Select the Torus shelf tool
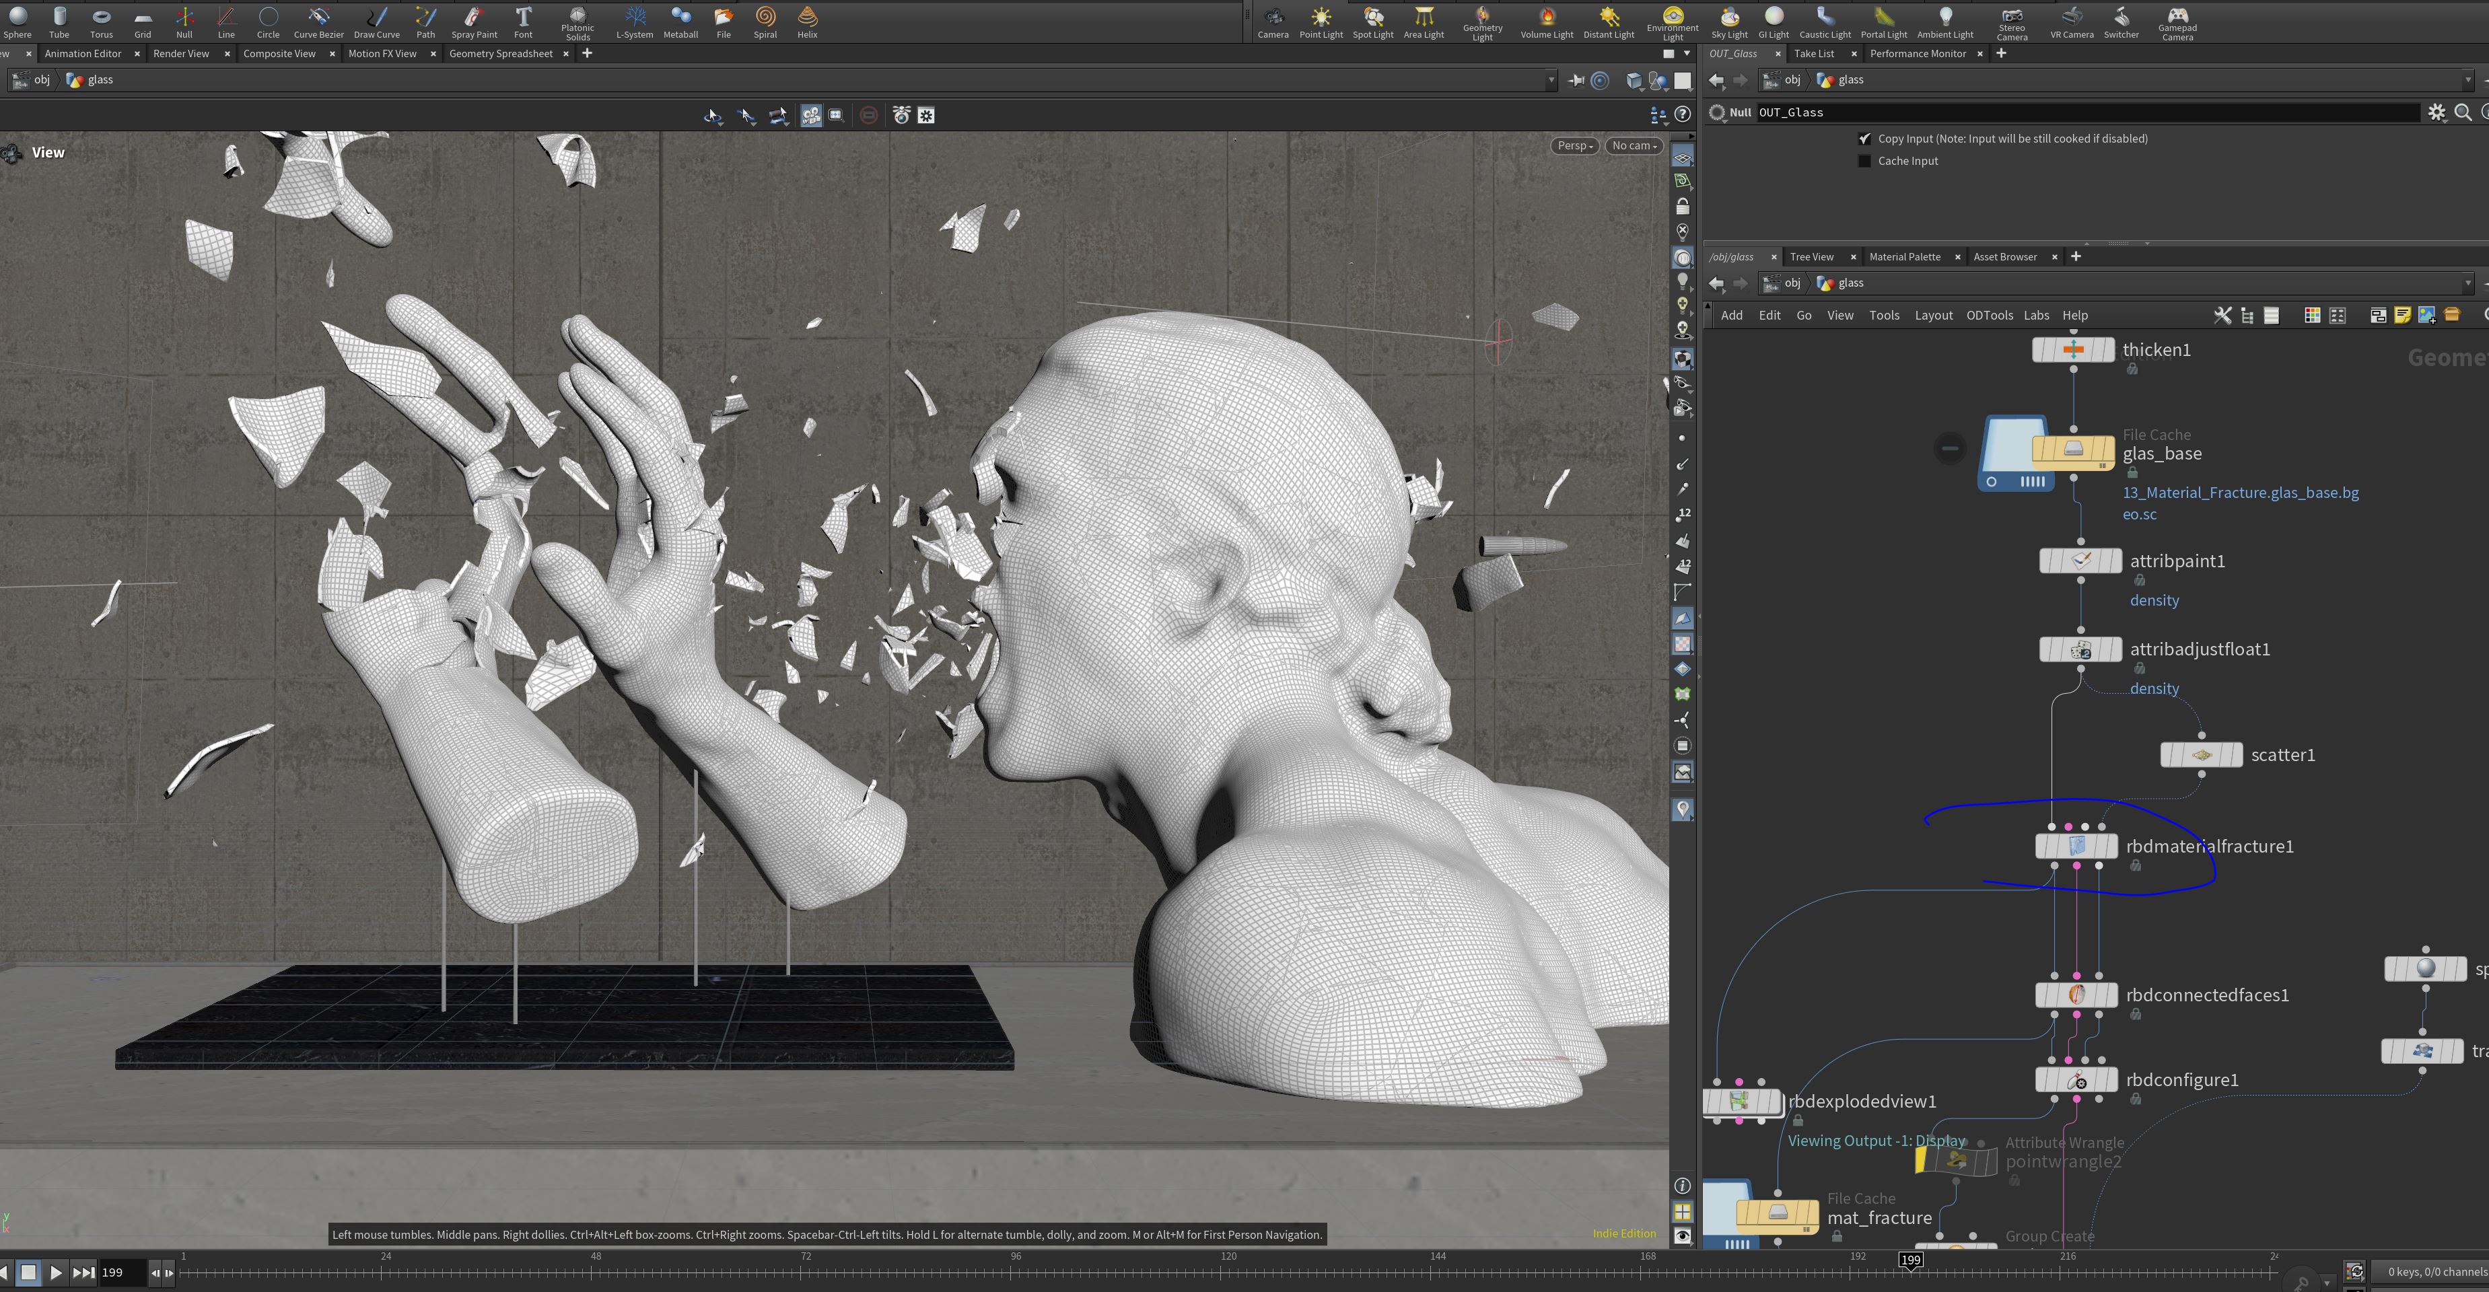 pyautogui.click(x=100, y=22)
